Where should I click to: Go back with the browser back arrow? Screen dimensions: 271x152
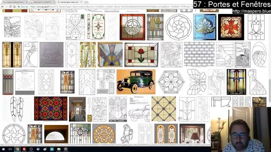(3, 7)
